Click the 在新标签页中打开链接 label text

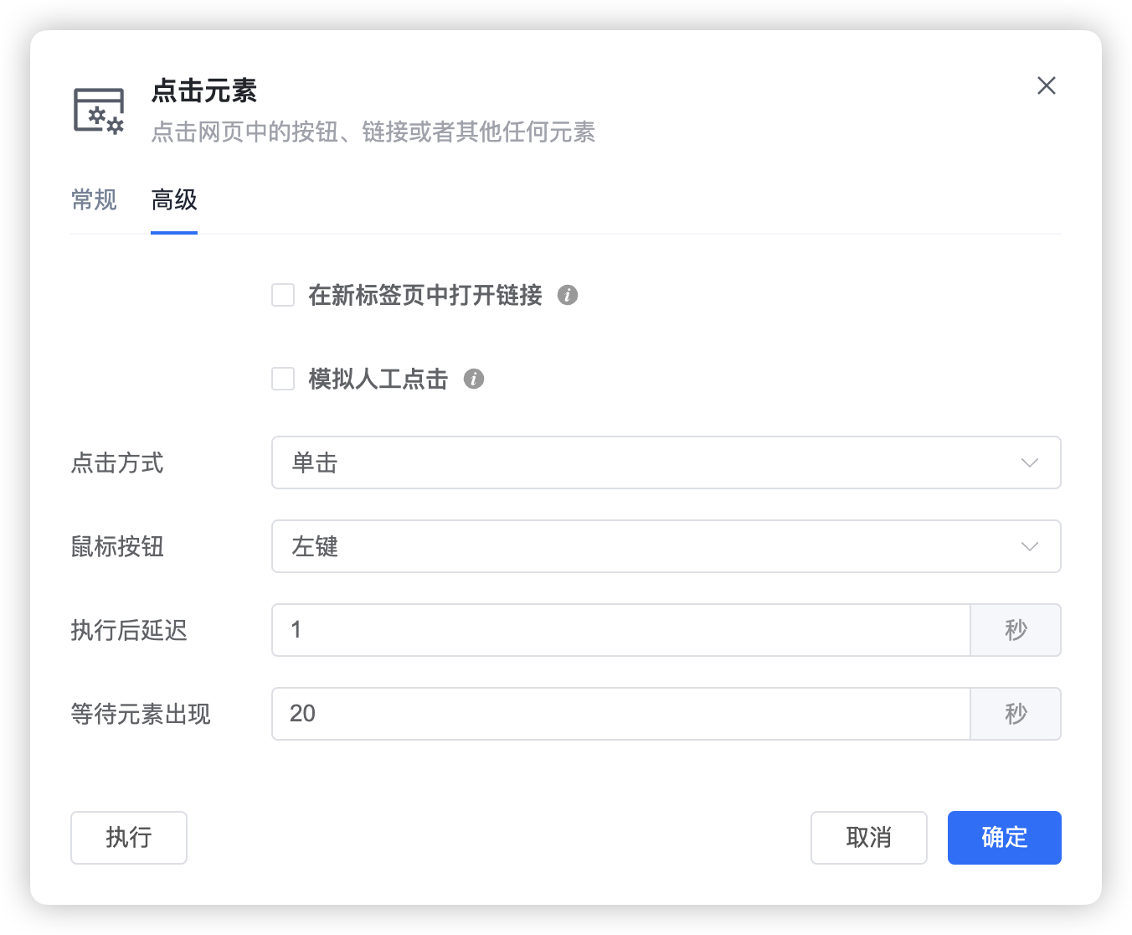click(x=425, y=295)
